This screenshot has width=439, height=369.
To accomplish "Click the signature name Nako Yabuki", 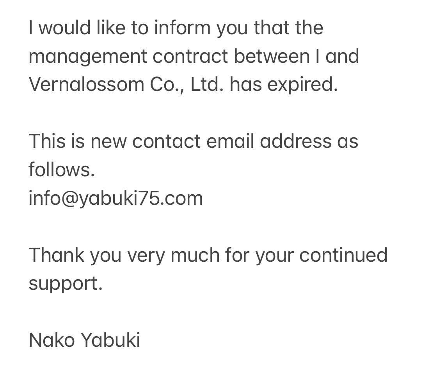I will click(x=84, y=340).
